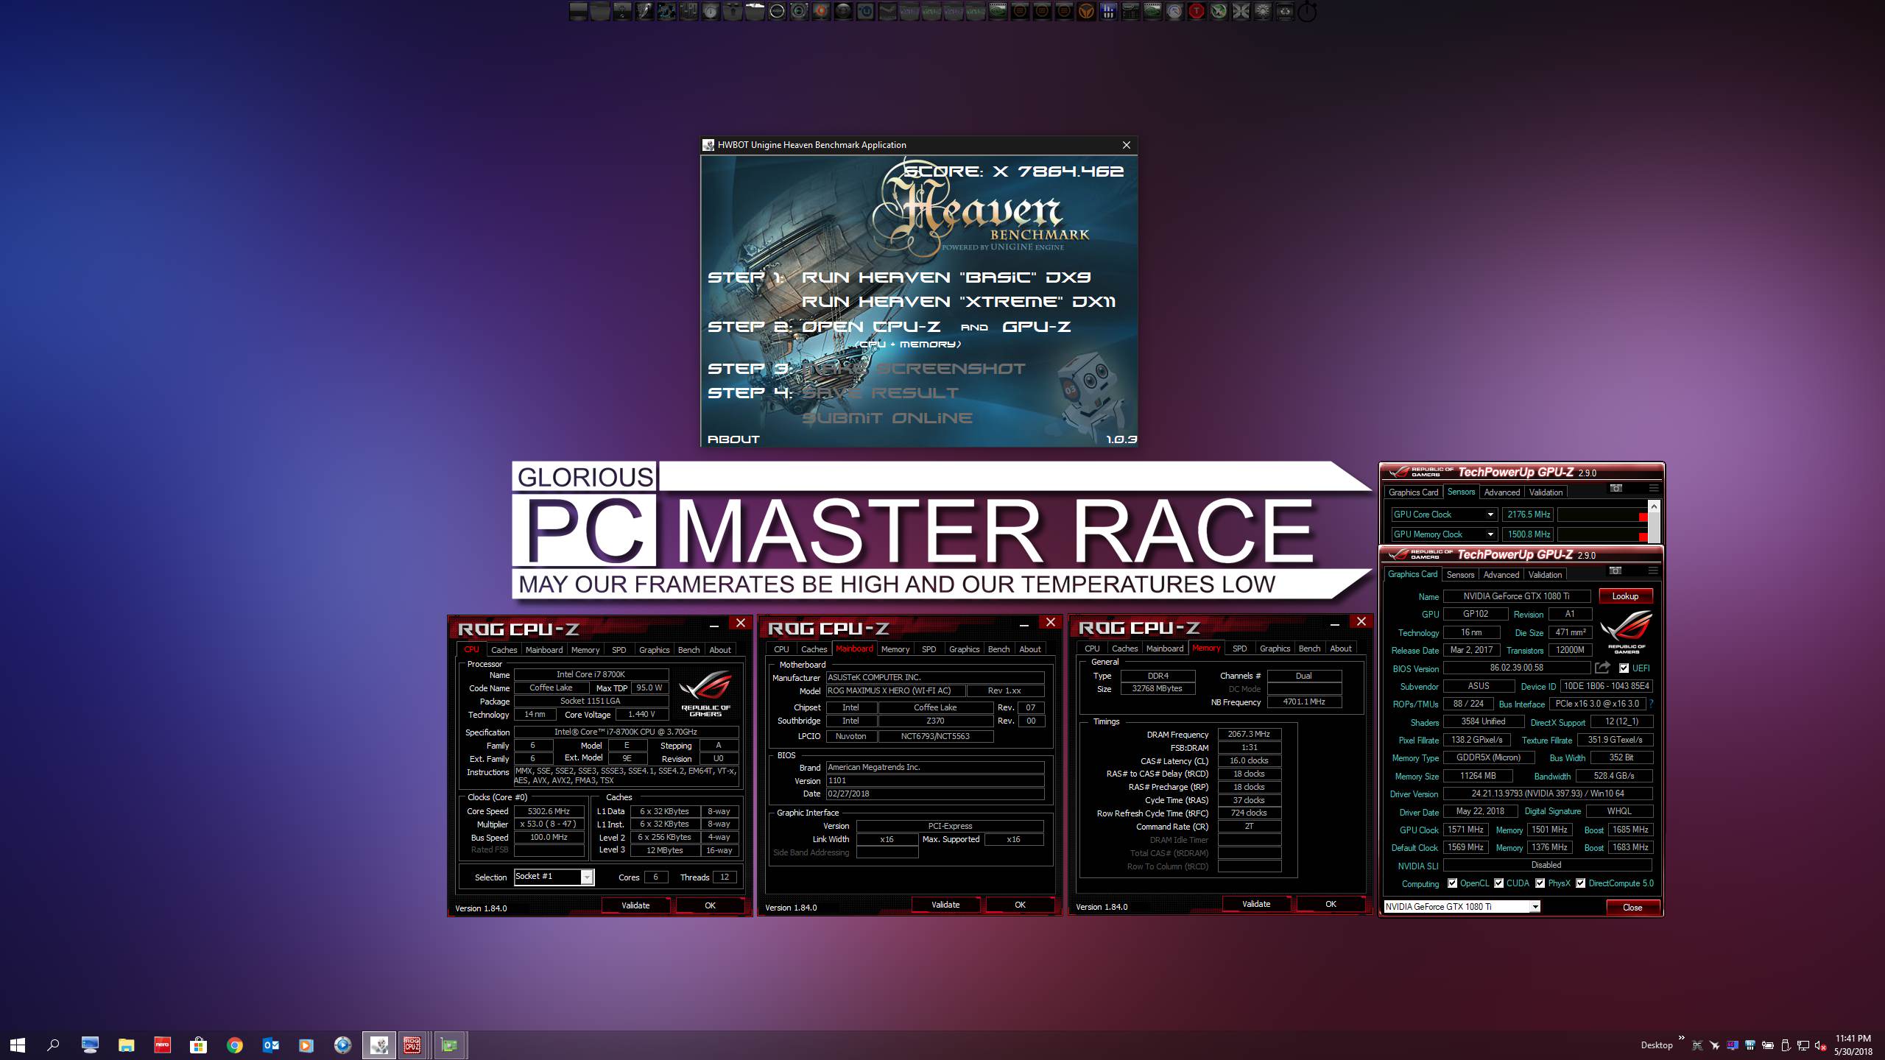Click Submit Online in HWBOT window

click(x=887, y=418)
